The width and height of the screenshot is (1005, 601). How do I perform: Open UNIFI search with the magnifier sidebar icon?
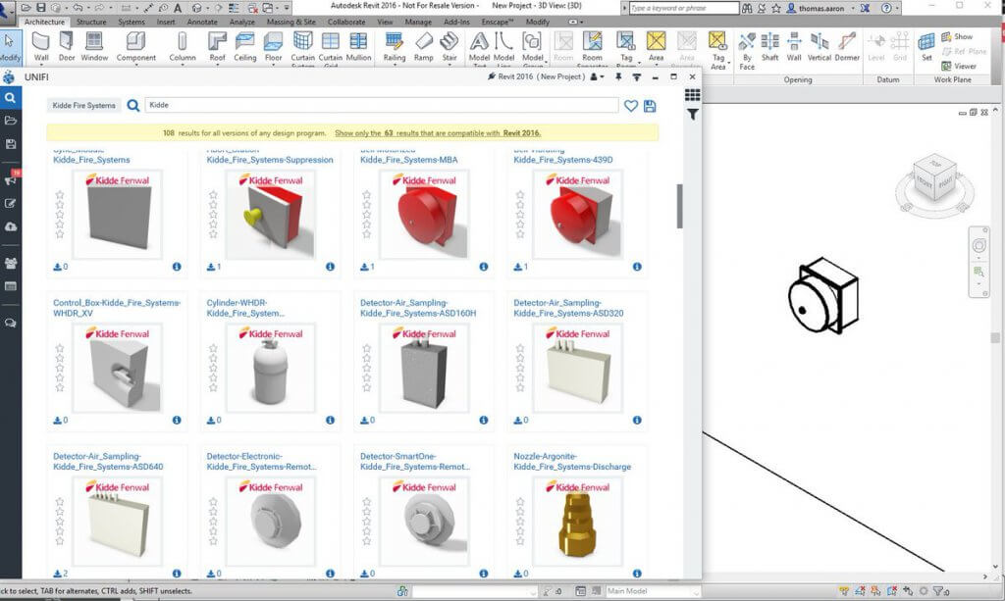[11, 98]
